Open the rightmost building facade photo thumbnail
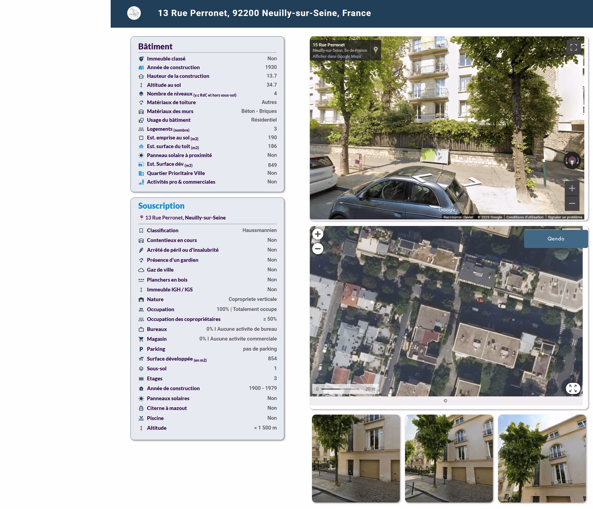This screenshot has height=509, width=593. 542,459
